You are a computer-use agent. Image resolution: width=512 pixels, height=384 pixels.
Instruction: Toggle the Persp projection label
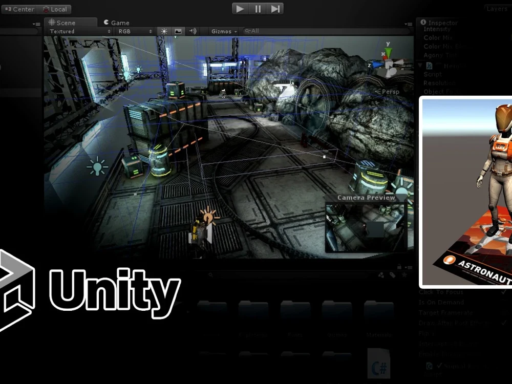pyautogui.click(x=387, y=92)
